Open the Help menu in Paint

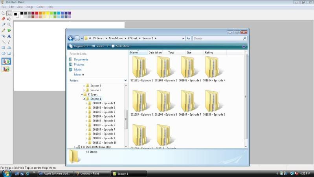click(50, 7)
